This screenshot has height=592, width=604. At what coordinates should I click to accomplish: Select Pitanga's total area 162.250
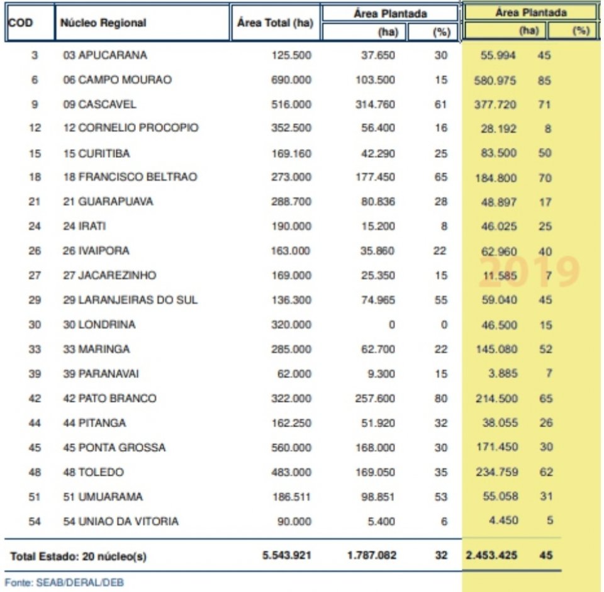click(291, 423)
